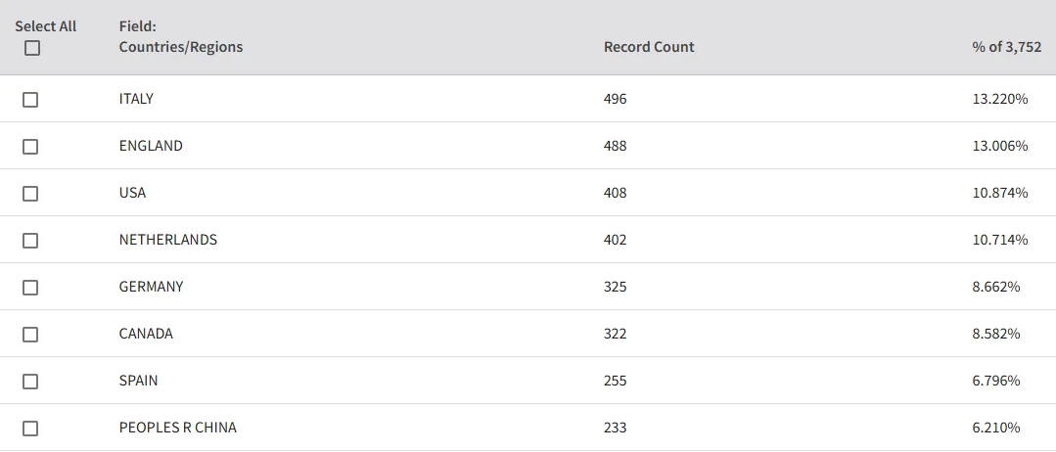
Task: Click the ITALY country name
Action: click(x=136, y=99)
